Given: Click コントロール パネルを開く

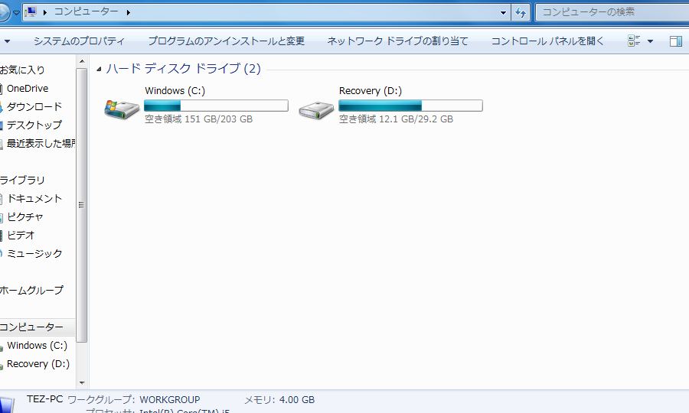Looking at the screenshot, I should pos(547,41).
